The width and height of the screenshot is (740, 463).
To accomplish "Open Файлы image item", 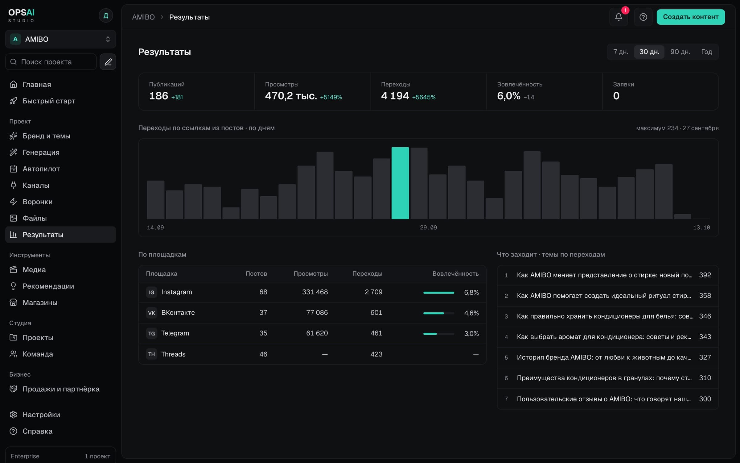I will click(x=61, y=218).
